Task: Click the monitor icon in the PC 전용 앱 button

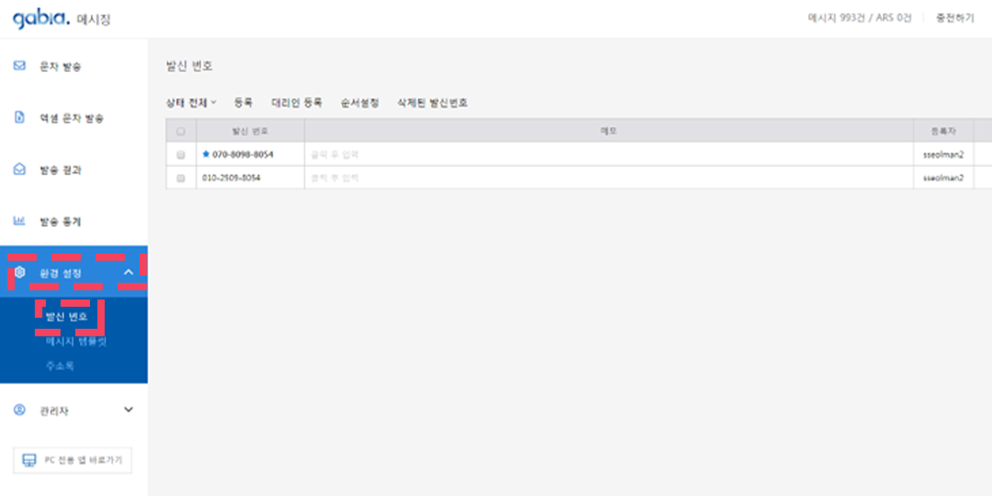Action: tap(29, 461)
